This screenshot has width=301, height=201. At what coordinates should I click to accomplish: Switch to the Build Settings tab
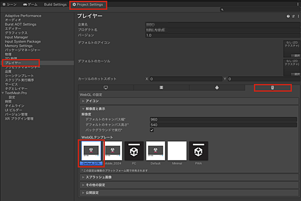point(55,5)
